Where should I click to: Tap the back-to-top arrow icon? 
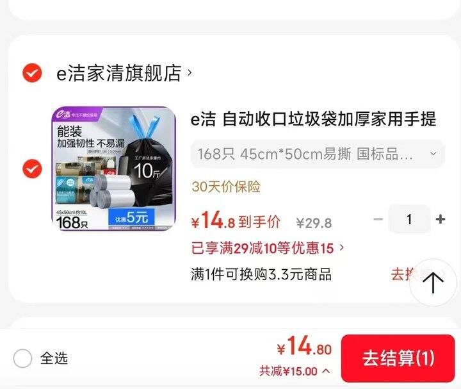(x=433, y=283)
